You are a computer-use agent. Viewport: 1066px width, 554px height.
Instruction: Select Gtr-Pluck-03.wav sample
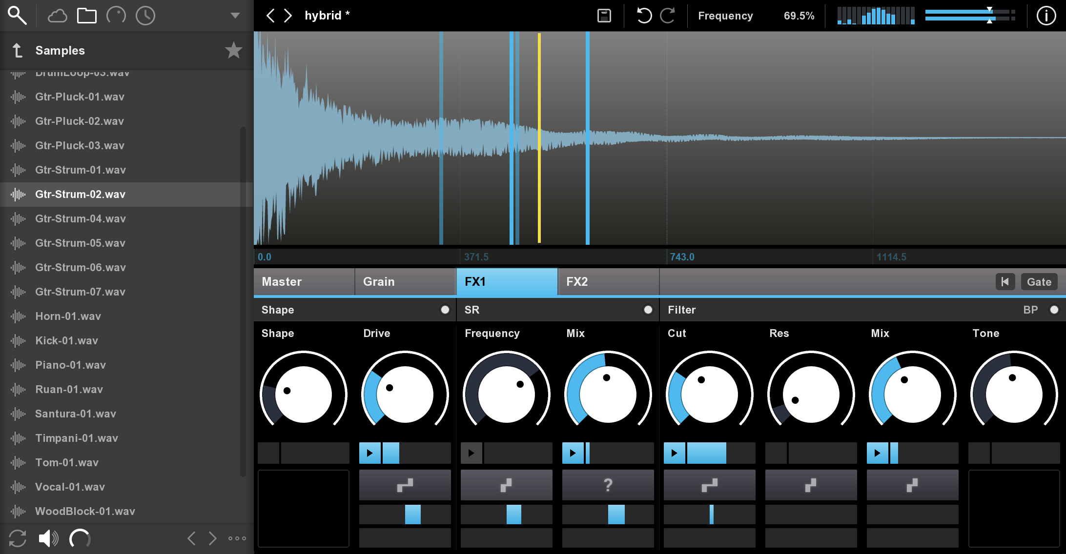(121, 145)
